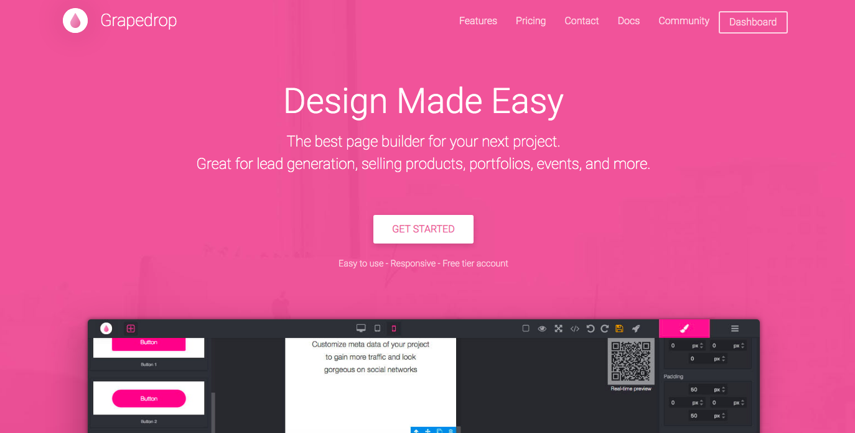855x433 pixels.
Task: Click the 'Button 1' block label
Action: [x=147, y=365]
